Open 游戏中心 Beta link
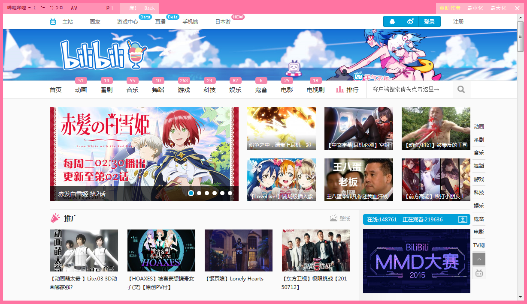 point(127,22)
